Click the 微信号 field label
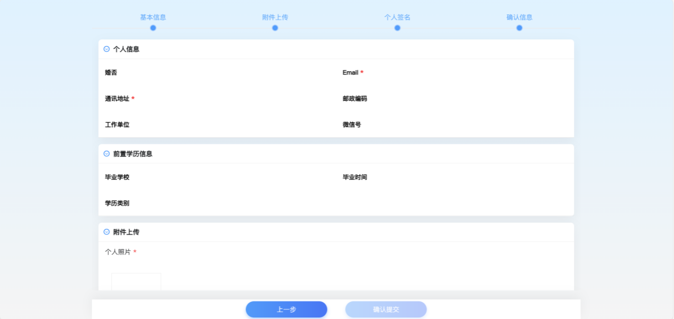Screen dimensions: 674x319 pyautogui.click(x=351, y=125)
